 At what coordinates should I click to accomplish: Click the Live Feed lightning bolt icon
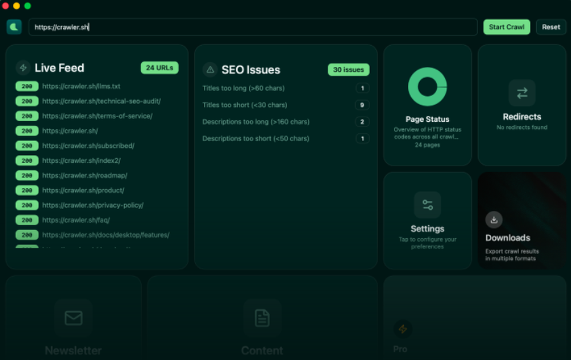(x=23, y=67)
